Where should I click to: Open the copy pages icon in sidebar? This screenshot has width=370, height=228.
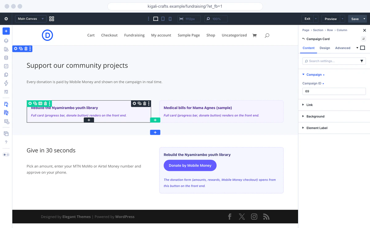[6, 74]
